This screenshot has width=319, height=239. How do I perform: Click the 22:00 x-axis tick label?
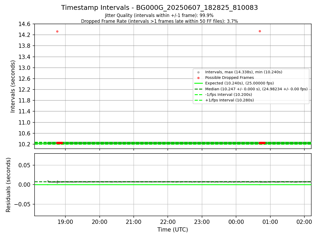pos(168,222)
